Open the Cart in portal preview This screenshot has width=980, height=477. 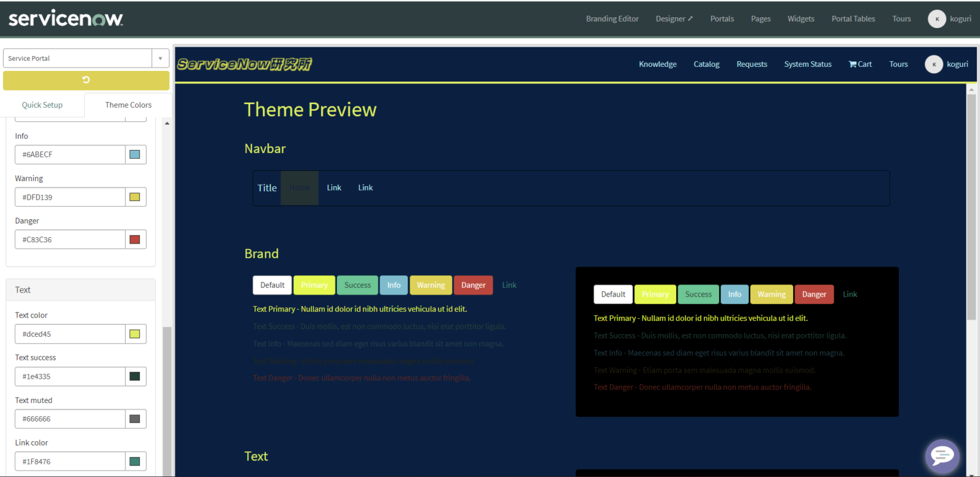[860, 64]
